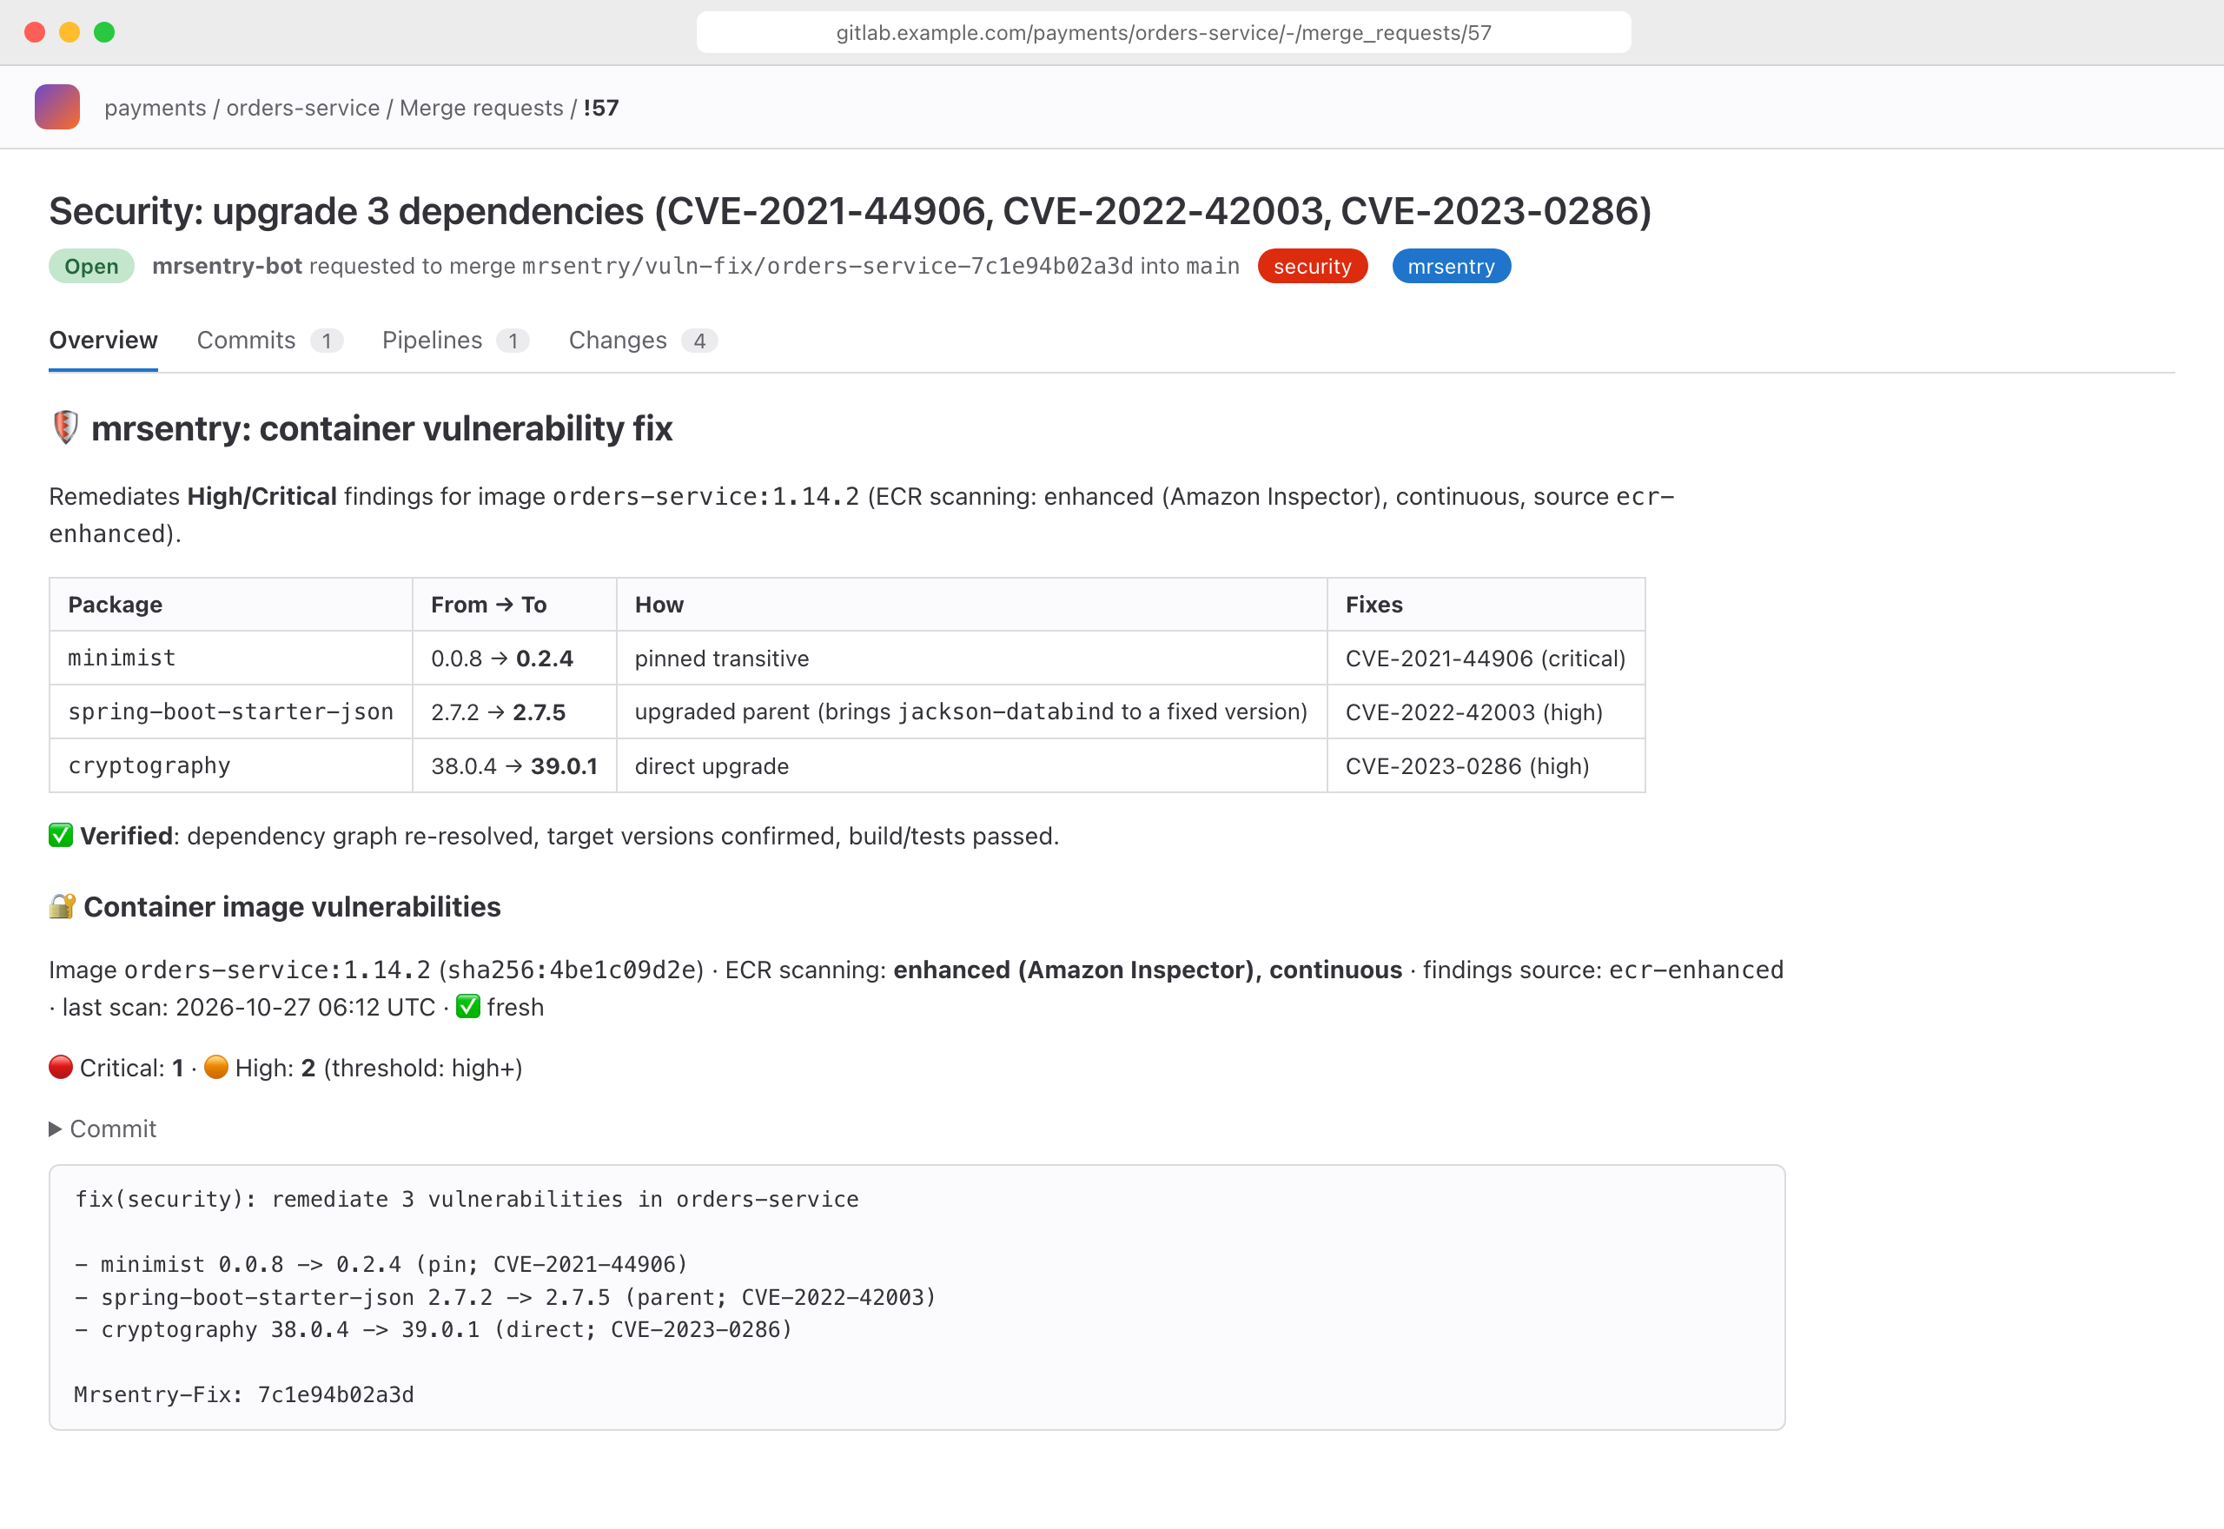Click the spring-boot-starter-json package cell
This screenshot has height=1529, width=2224.
coord(231,711)
